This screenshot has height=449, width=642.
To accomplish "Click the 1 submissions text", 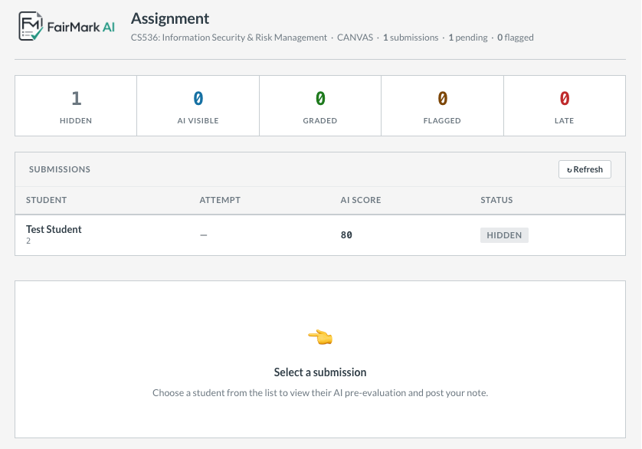I will pos(411,38).
